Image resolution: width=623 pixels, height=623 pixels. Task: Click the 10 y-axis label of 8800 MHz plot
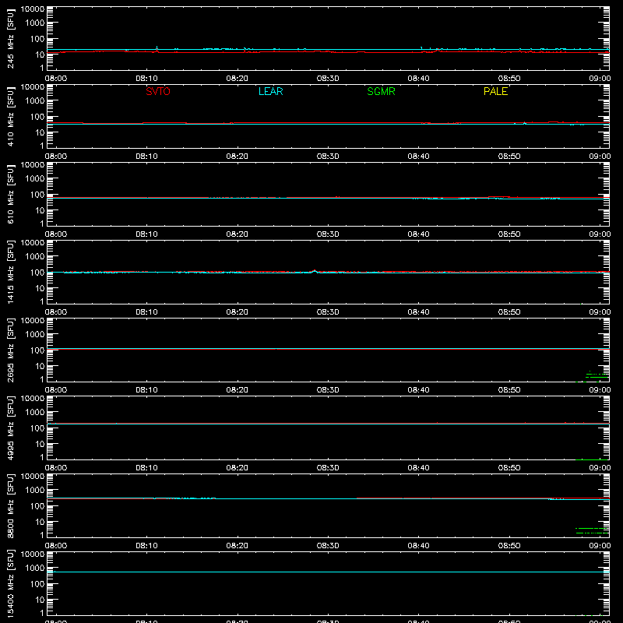click(x=40, y=522)
